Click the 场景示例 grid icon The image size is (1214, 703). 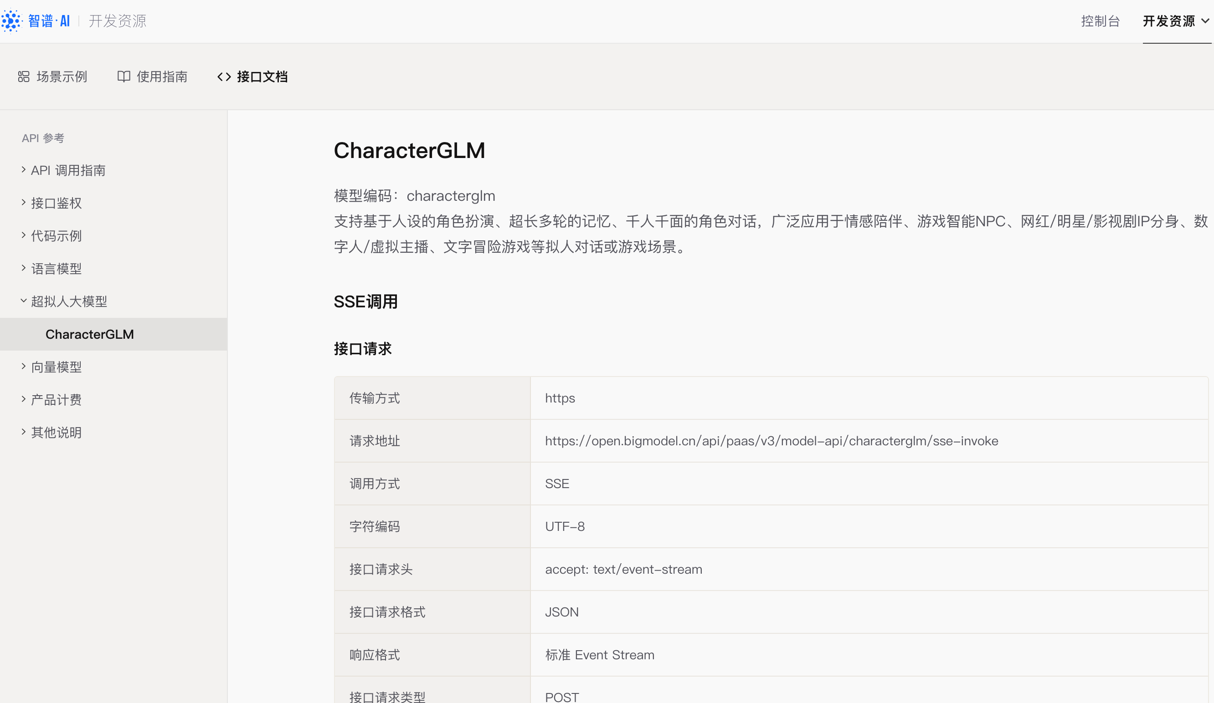24,76
